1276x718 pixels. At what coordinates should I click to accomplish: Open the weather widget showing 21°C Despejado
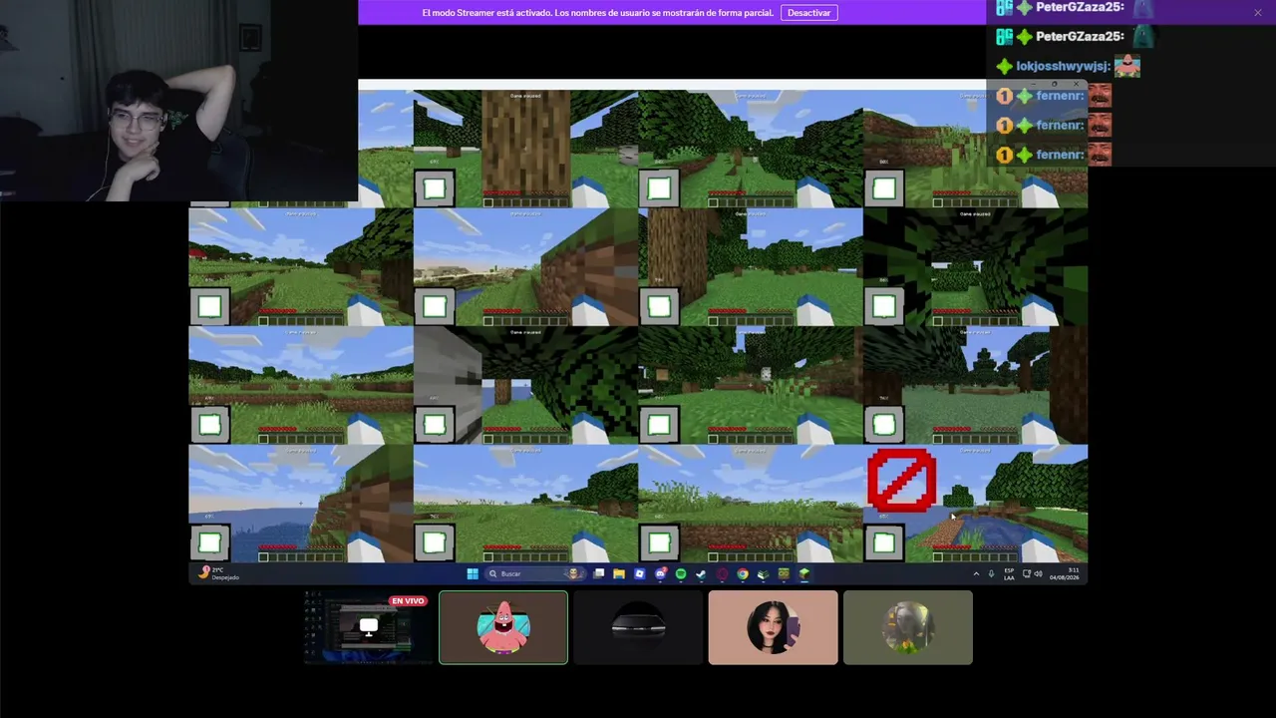(x=220, y=573)
